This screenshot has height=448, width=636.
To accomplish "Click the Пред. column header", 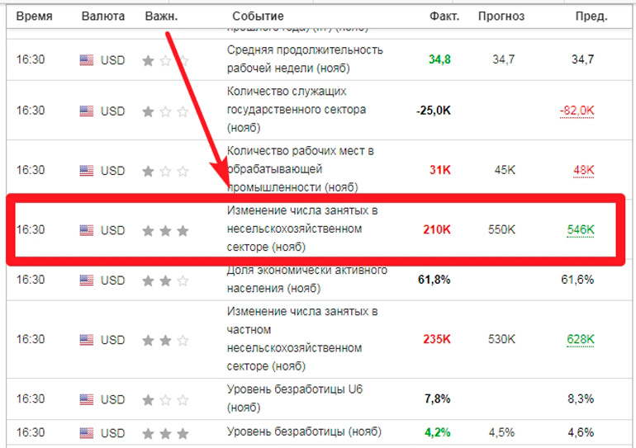I will tap(591, 17).
